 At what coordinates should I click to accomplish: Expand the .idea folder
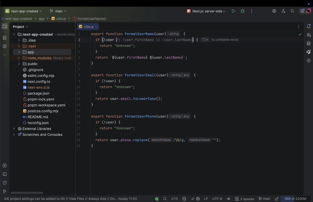point(19,40)
